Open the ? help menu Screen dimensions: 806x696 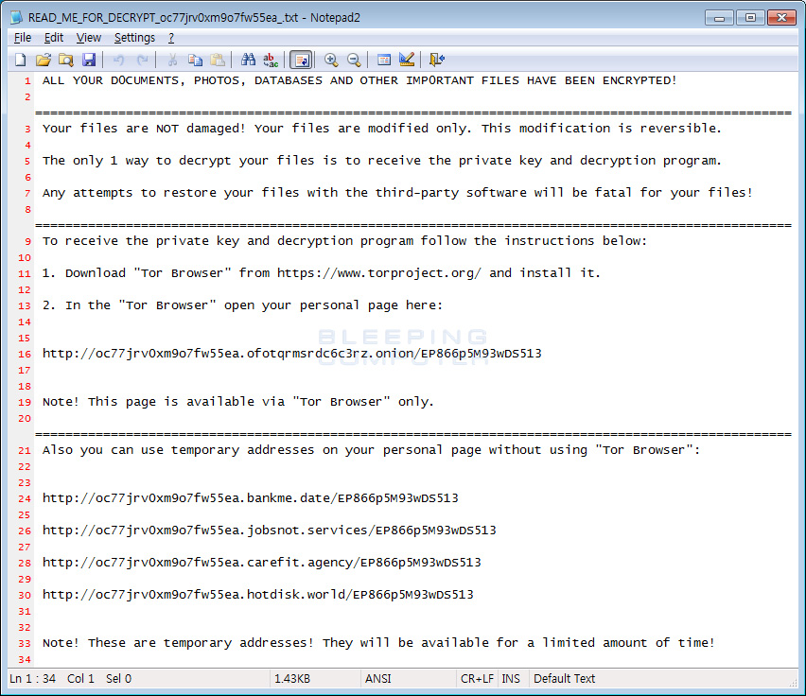click(x=171, y=38)
